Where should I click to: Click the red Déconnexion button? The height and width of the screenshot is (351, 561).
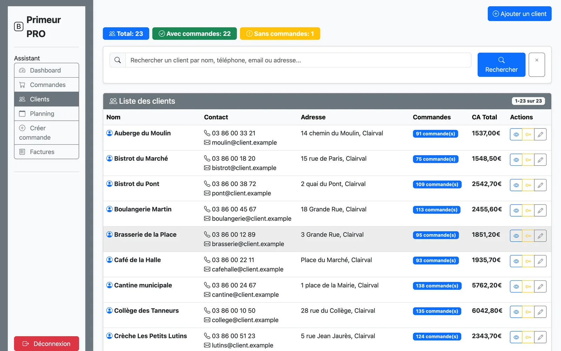pos(46,344)
